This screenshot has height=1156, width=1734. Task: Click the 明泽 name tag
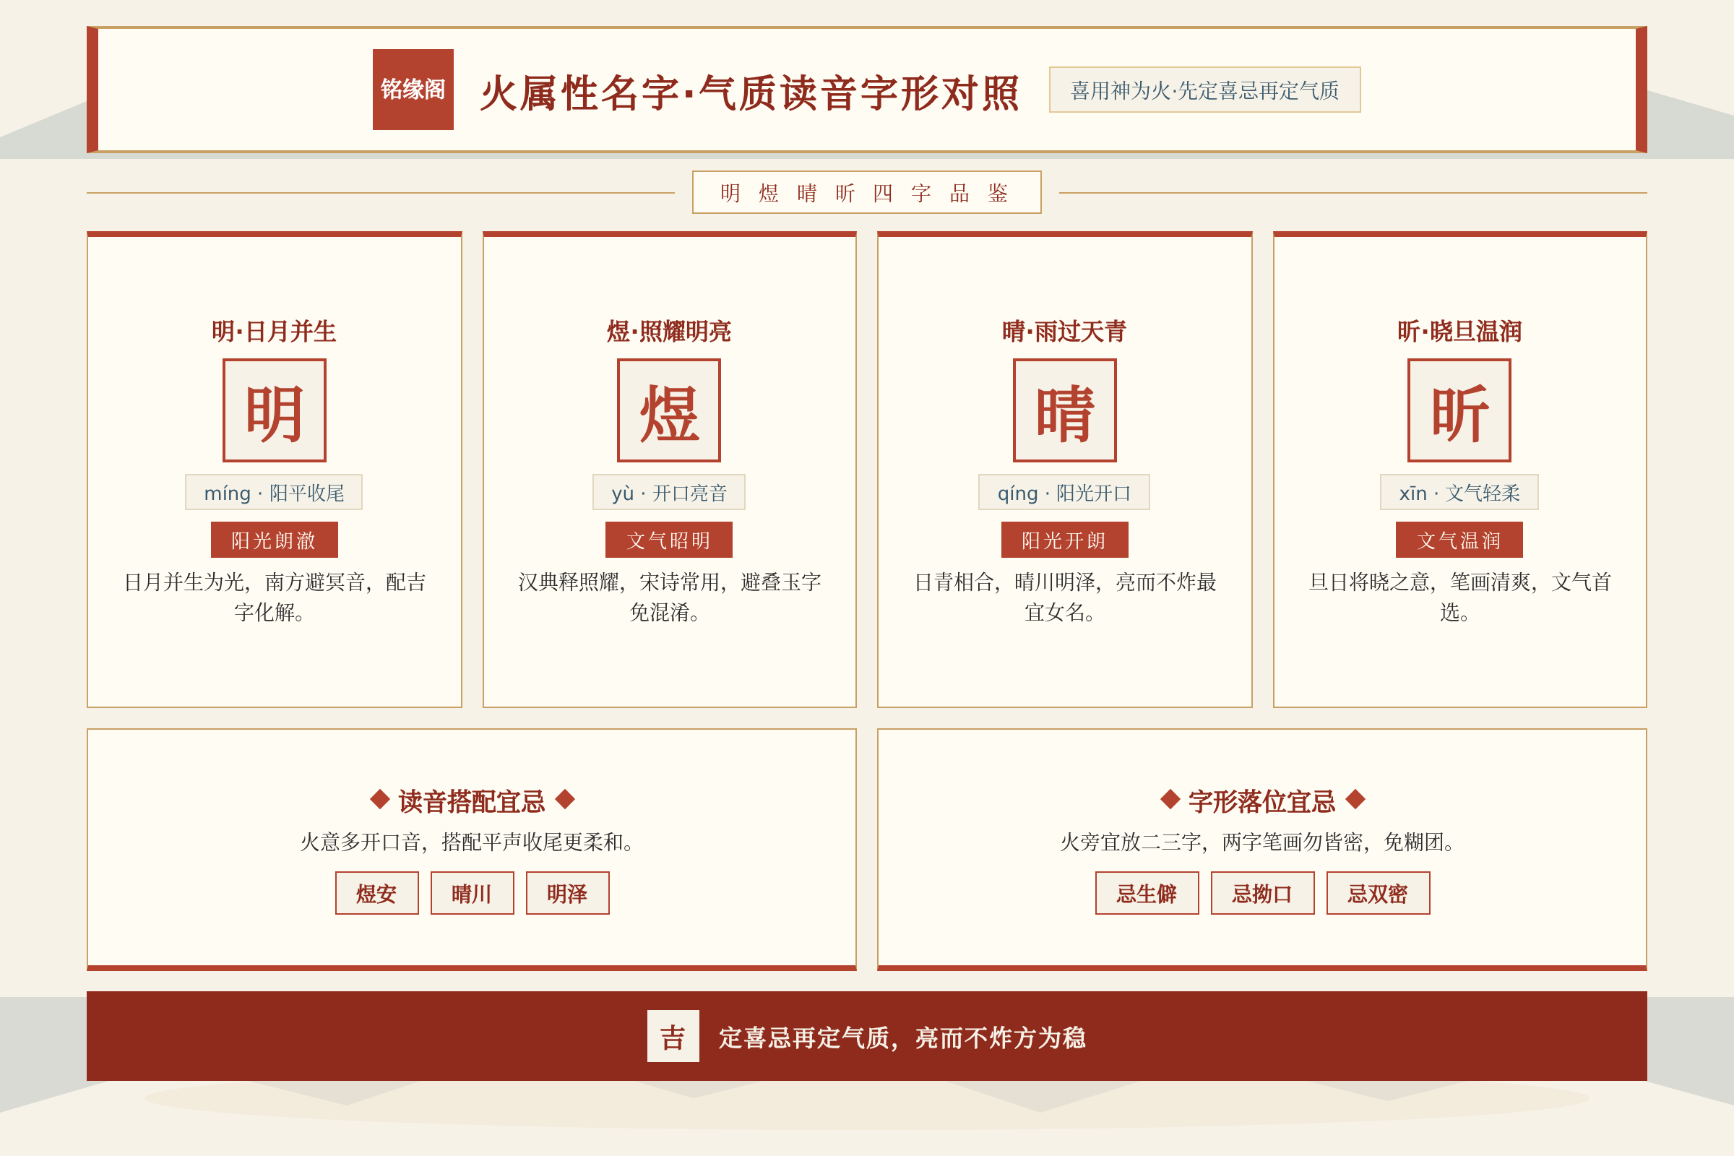pos(568,893)
